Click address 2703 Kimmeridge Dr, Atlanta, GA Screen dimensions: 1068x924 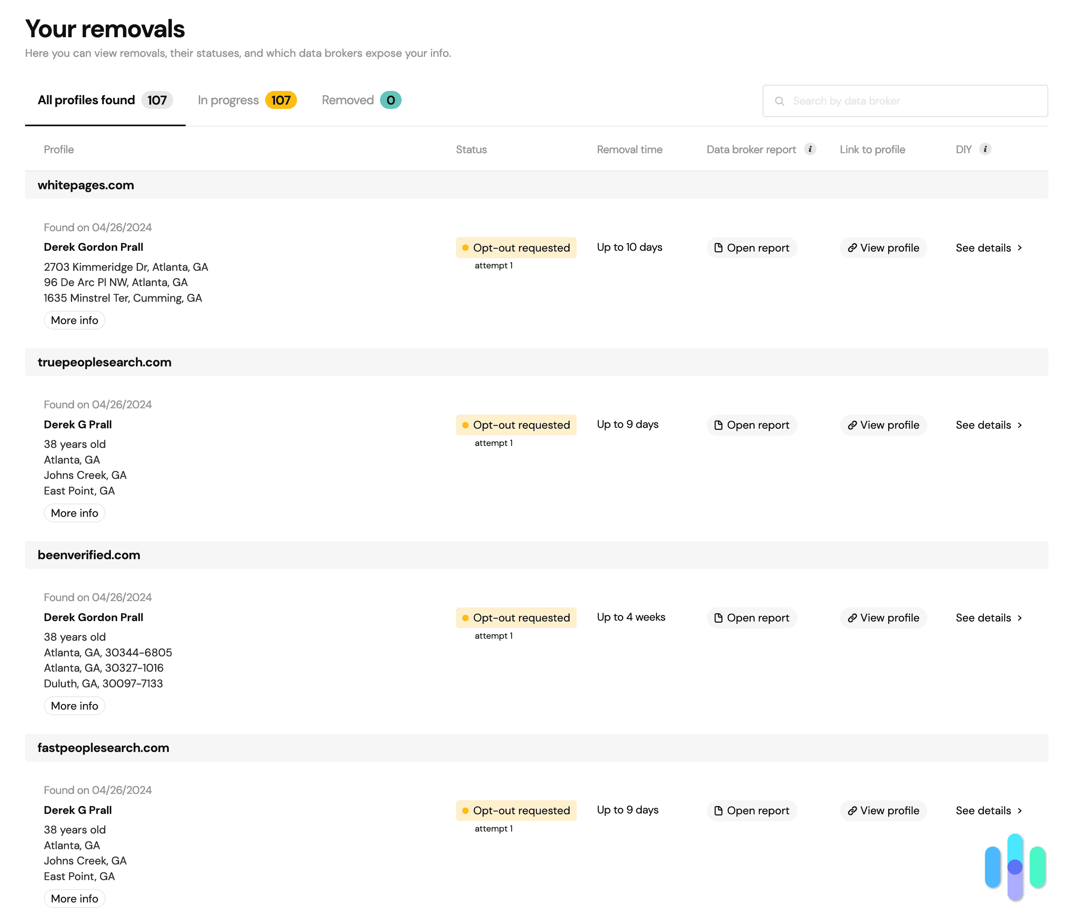point(126,267)
